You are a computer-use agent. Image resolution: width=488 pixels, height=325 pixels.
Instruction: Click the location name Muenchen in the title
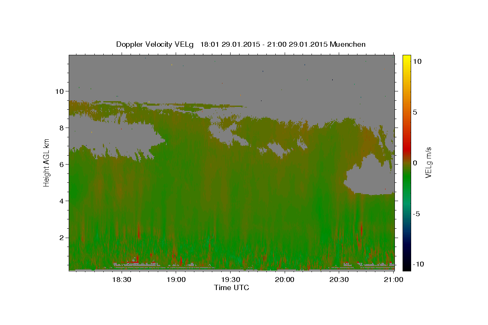348,44
